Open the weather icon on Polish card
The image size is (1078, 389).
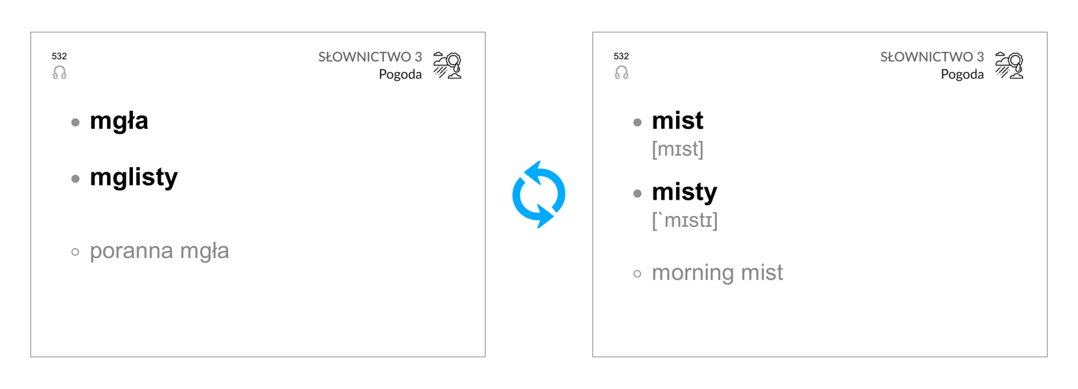click(447, 65)
